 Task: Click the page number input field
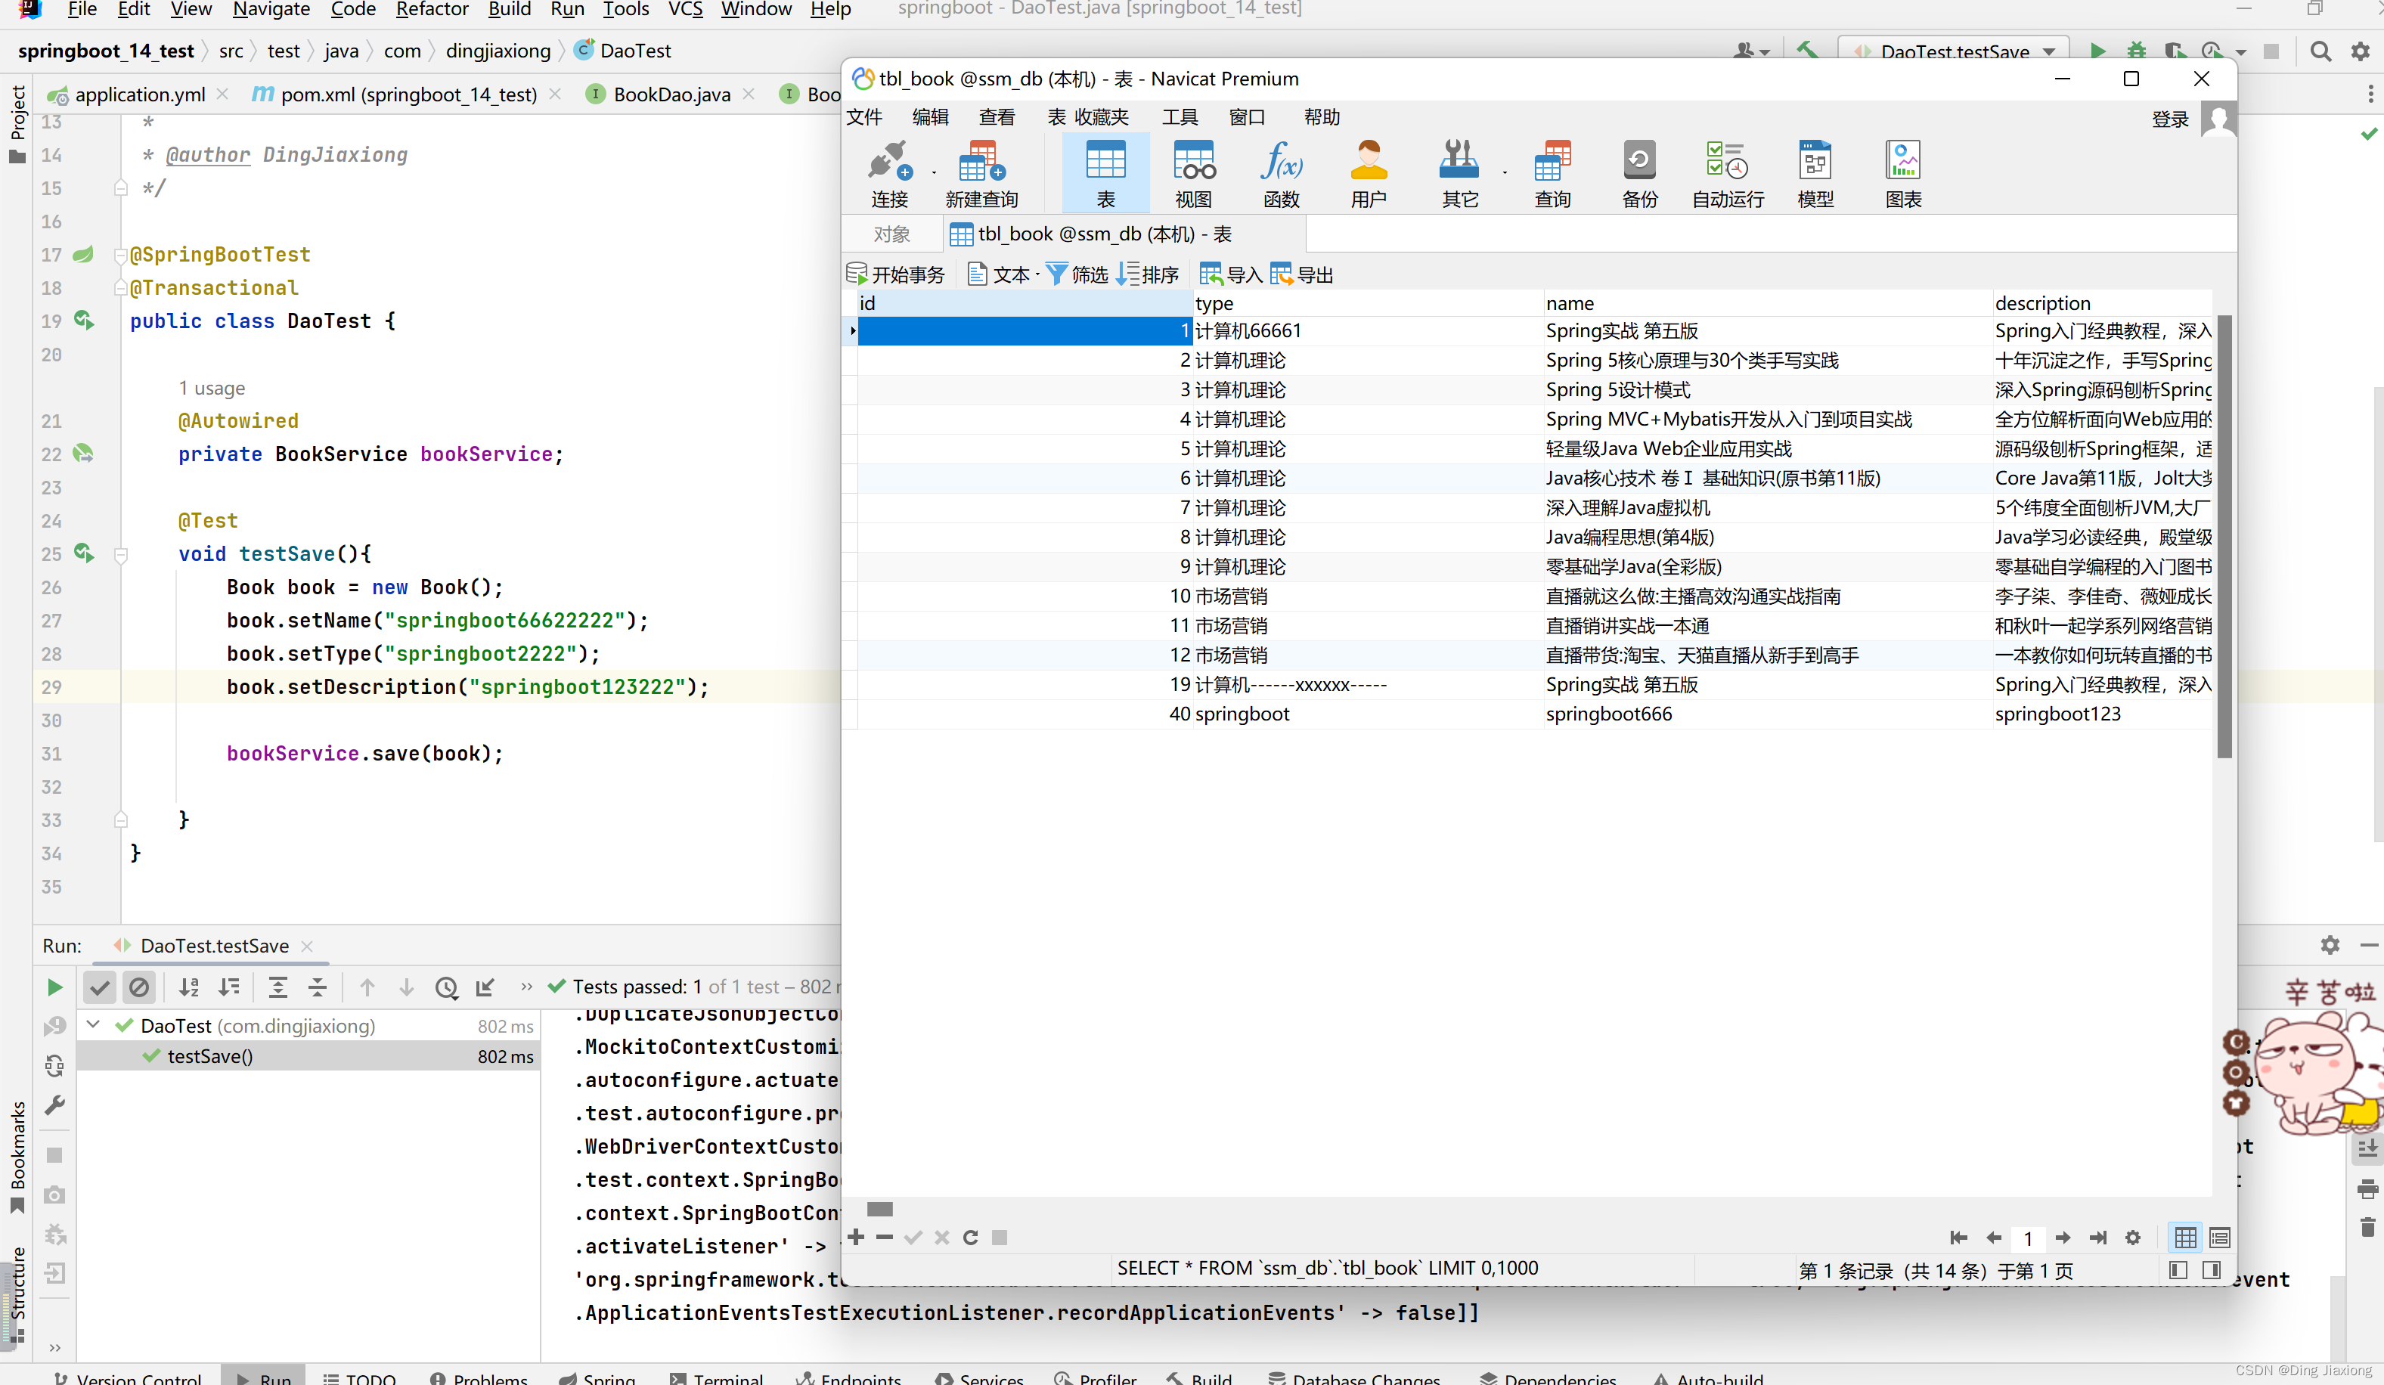point(2029,1238)
